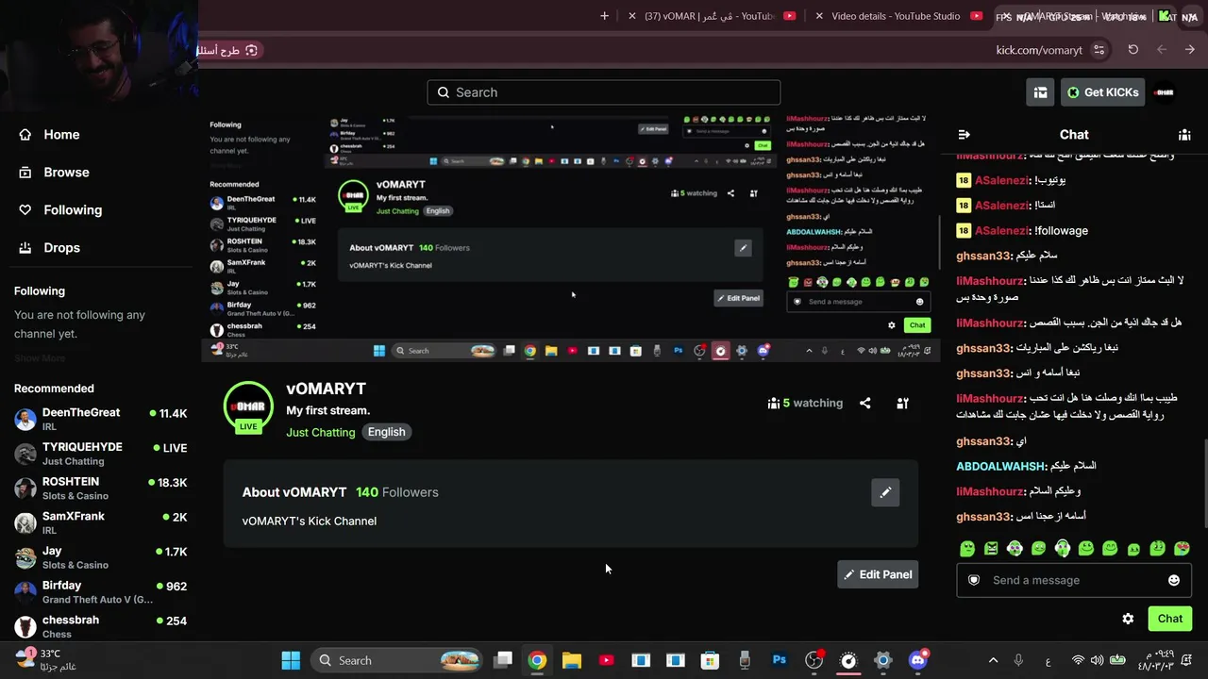Open the Home page in the sidebar
The height and width of the screenshot is (679, 1208).
49,135
